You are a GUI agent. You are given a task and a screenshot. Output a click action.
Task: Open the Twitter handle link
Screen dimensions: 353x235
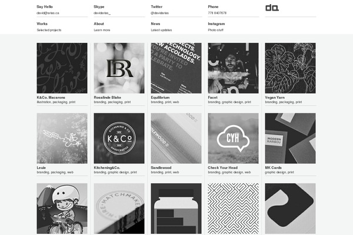pos(159,13)
